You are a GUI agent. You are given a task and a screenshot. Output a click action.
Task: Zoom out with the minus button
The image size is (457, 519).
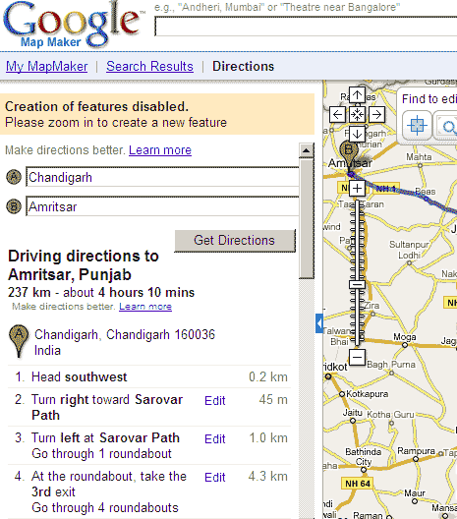(x=357, y=357)
